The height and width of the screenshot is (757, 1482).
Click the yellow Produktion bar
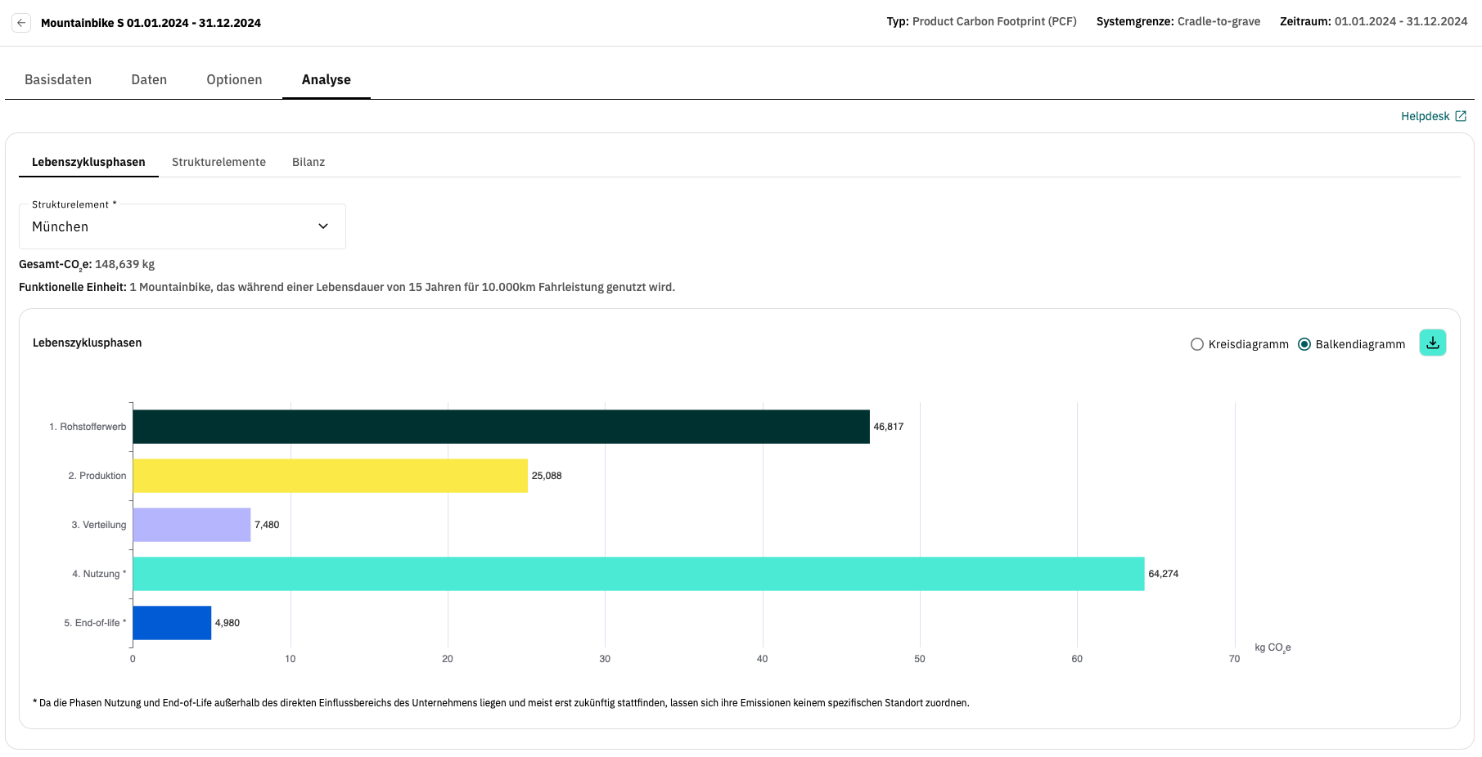pos(330,476)
